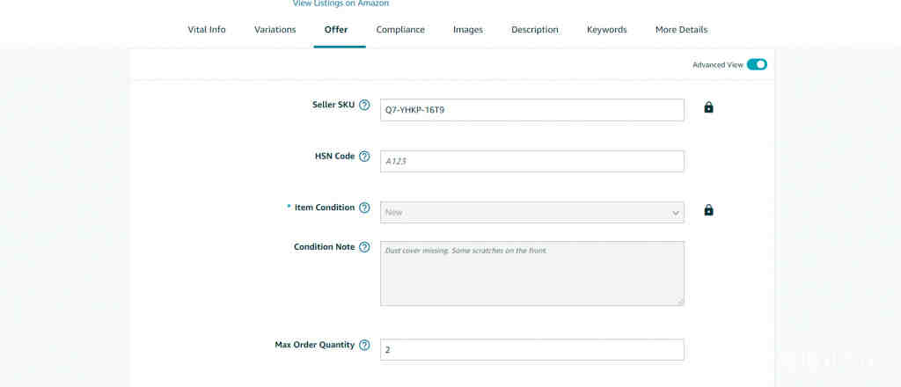Click the Item Condition help icon
The width and height of the screenshot is (901, 387).
pyautogui.click(x=364, y=208)
